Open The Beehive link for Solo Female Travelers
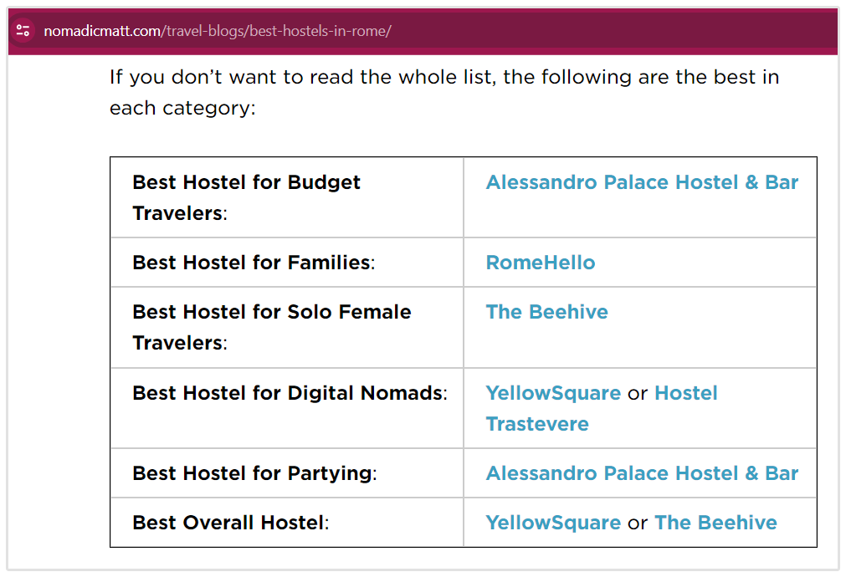Viewport: 846px width, 577px height. (x=546, y=312)
